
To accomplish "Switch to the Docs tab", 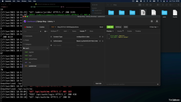I will coord(91,31).
